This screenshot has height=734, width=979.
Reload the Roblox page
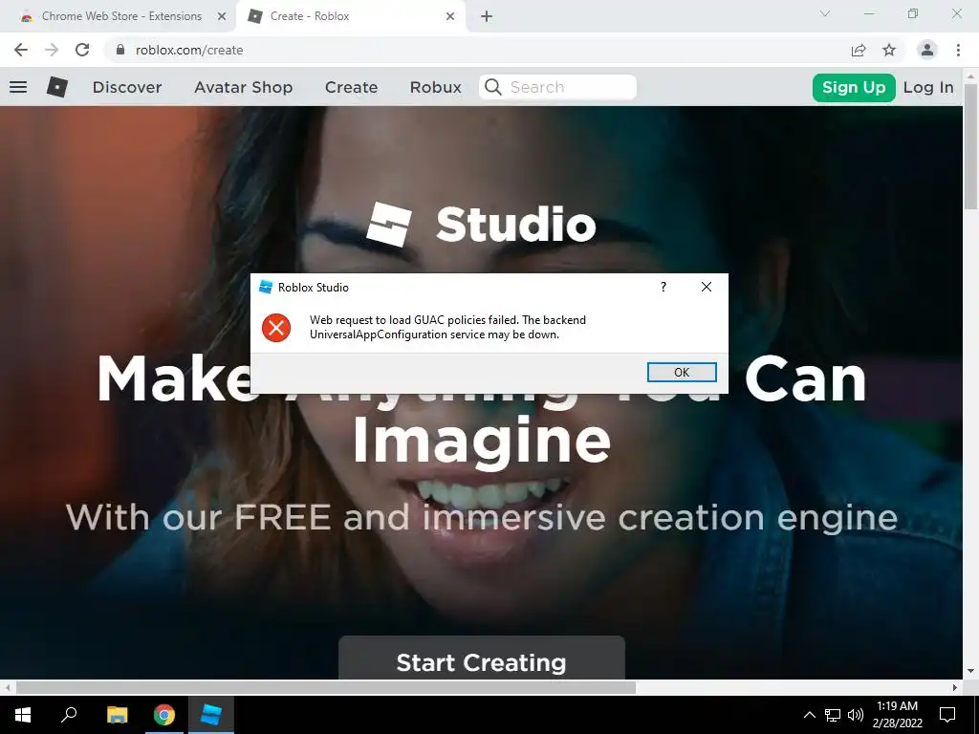tap(82, 50)
